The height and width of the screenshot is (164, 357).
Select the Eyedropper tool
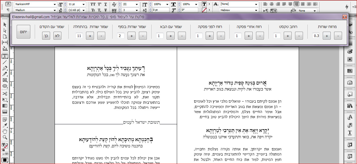point(5,125)
